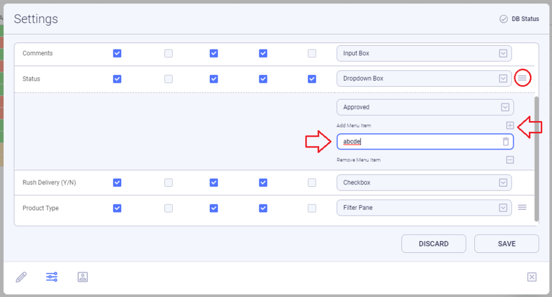The image size is (552, 297).
Task: Open the Input Box type dropdown
Action: pyautogui.click(x=424, y=53)
